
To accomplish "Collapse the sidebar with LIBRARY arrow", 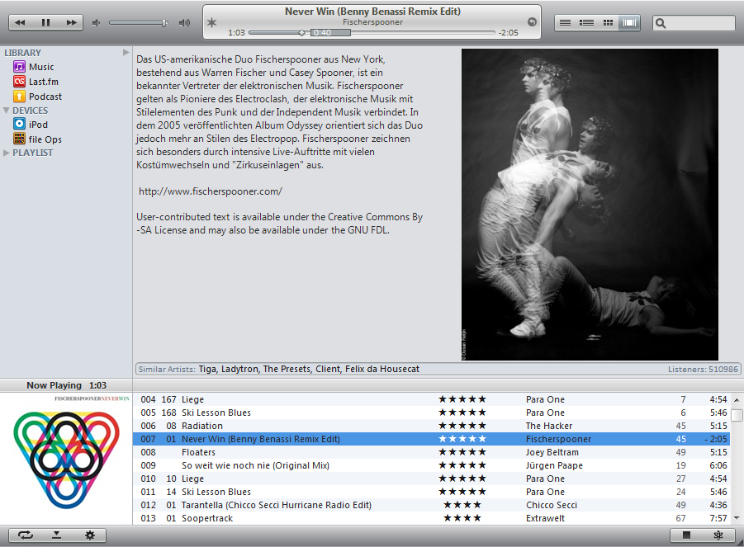I will [x=126, y=52].
